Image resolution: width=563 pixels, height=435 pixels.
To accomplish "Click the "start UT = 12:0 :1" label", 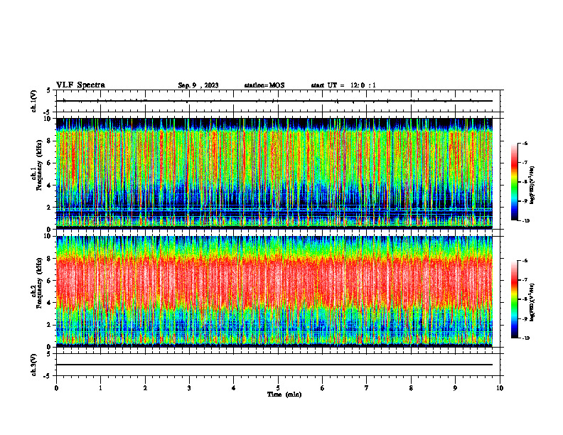I will click(x=343, y=85).
